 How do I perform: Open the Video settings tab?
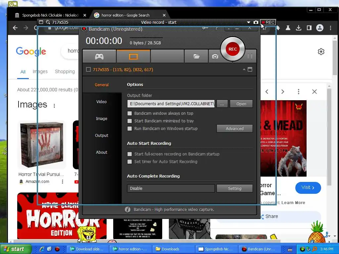click(x=101, y=102)
